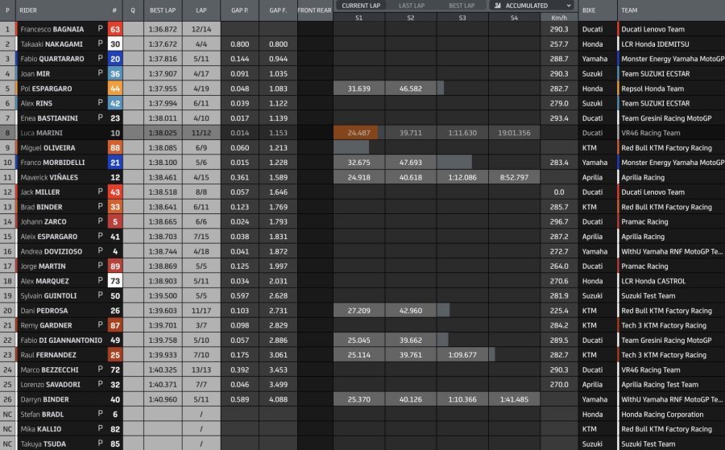
Task: Click the chart icon beside Accumulated
Action: [x=495, y=5]
